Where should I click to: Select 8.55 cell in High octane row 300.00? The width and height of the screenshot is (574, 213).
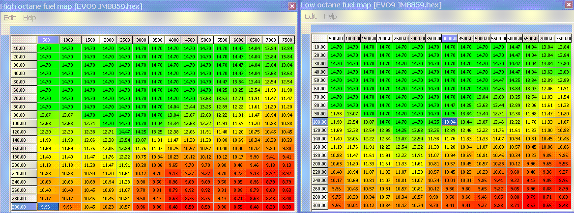coord(237,207)
